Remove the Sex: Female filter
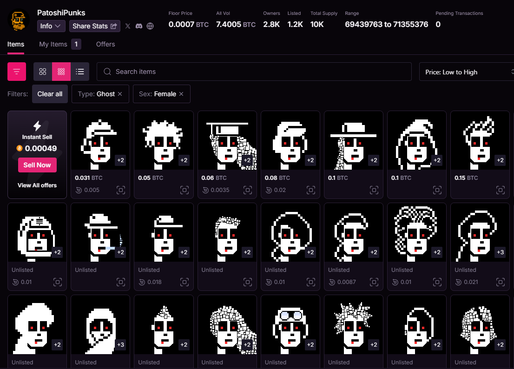 pos(181,94)
